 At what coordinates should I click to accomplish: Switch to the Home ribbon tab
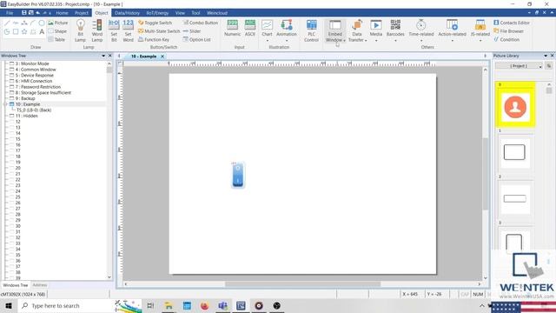[62, 13]
